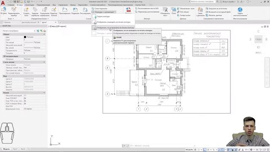Collapse Вид section in properties

[x=44, y=76]
